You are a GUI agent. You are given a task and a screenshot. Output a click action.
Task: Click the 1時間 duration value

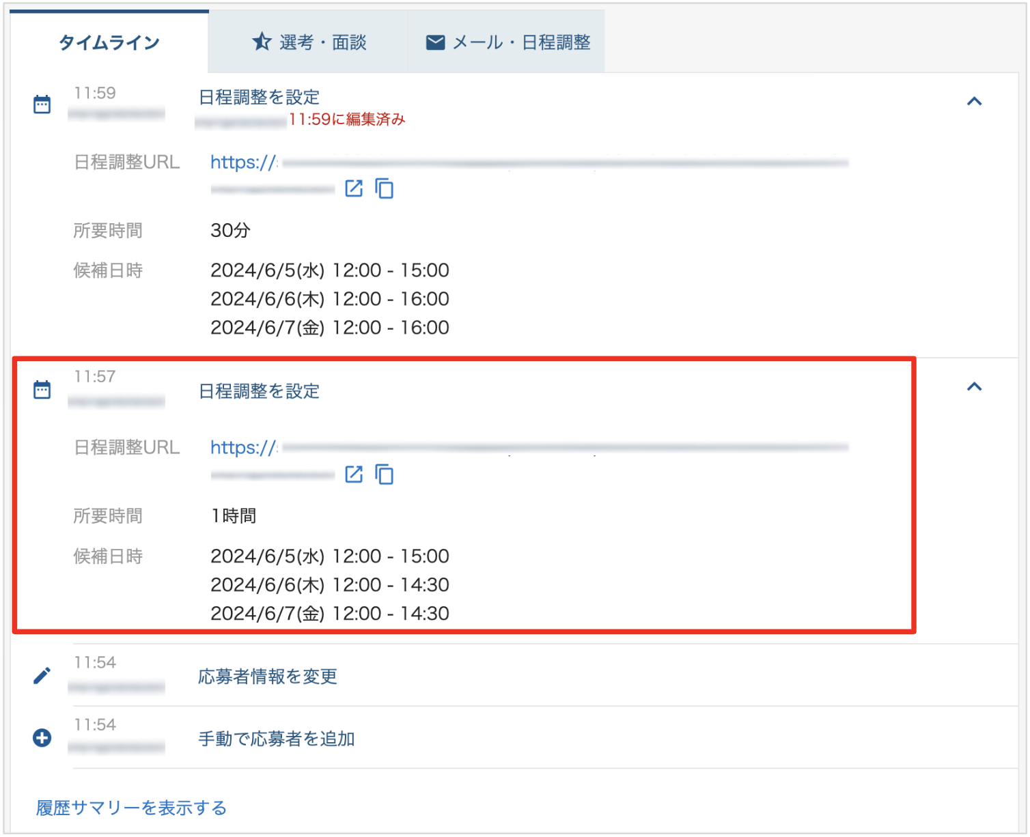[234, 516]
